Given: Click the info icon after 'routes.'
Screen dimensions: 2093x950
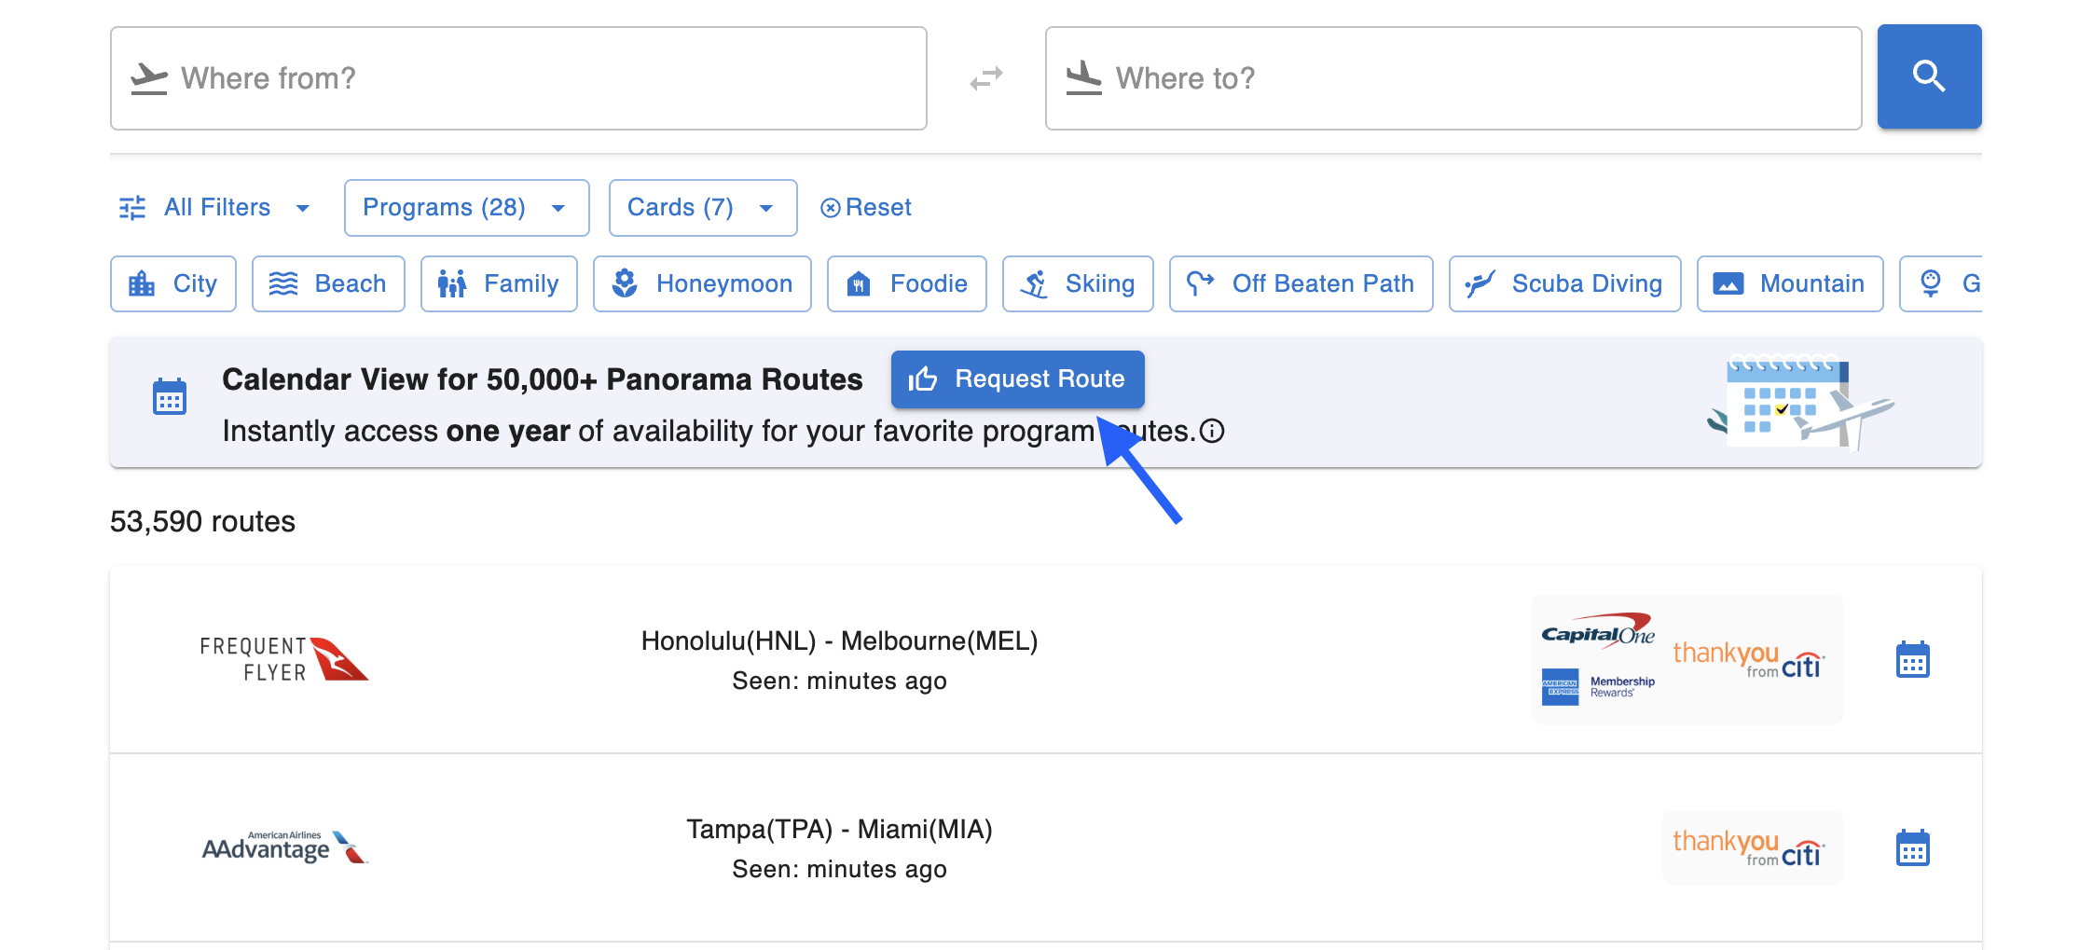Looking at the screenshot, I should [x=1212, y=431].
